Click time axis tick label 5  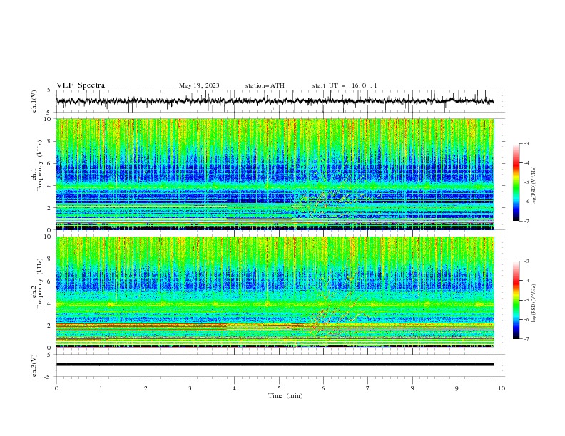279,388
